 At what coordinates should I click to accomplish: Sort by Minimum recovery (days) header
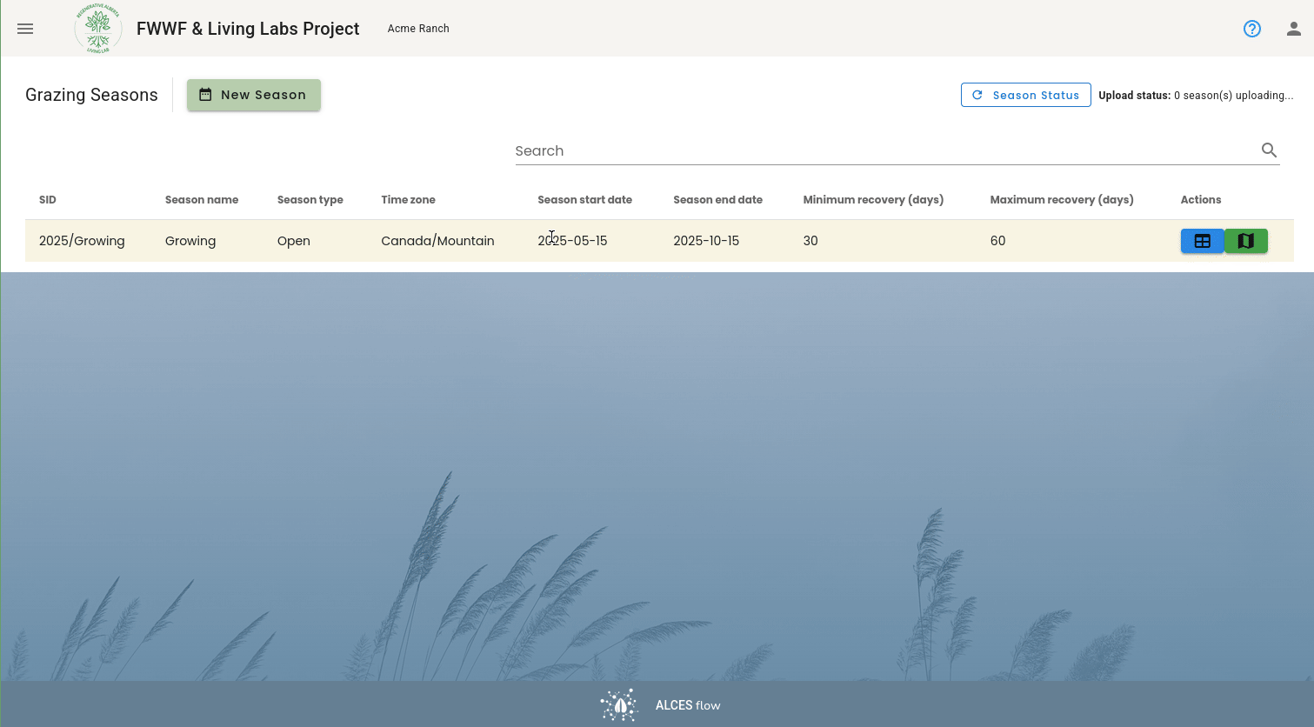[873, 199]
